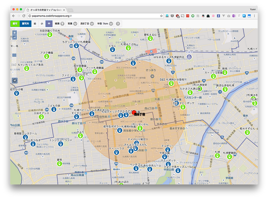Click the red center marker on map
The width and height of the screenshot is (268, 199).
point(134,113)
